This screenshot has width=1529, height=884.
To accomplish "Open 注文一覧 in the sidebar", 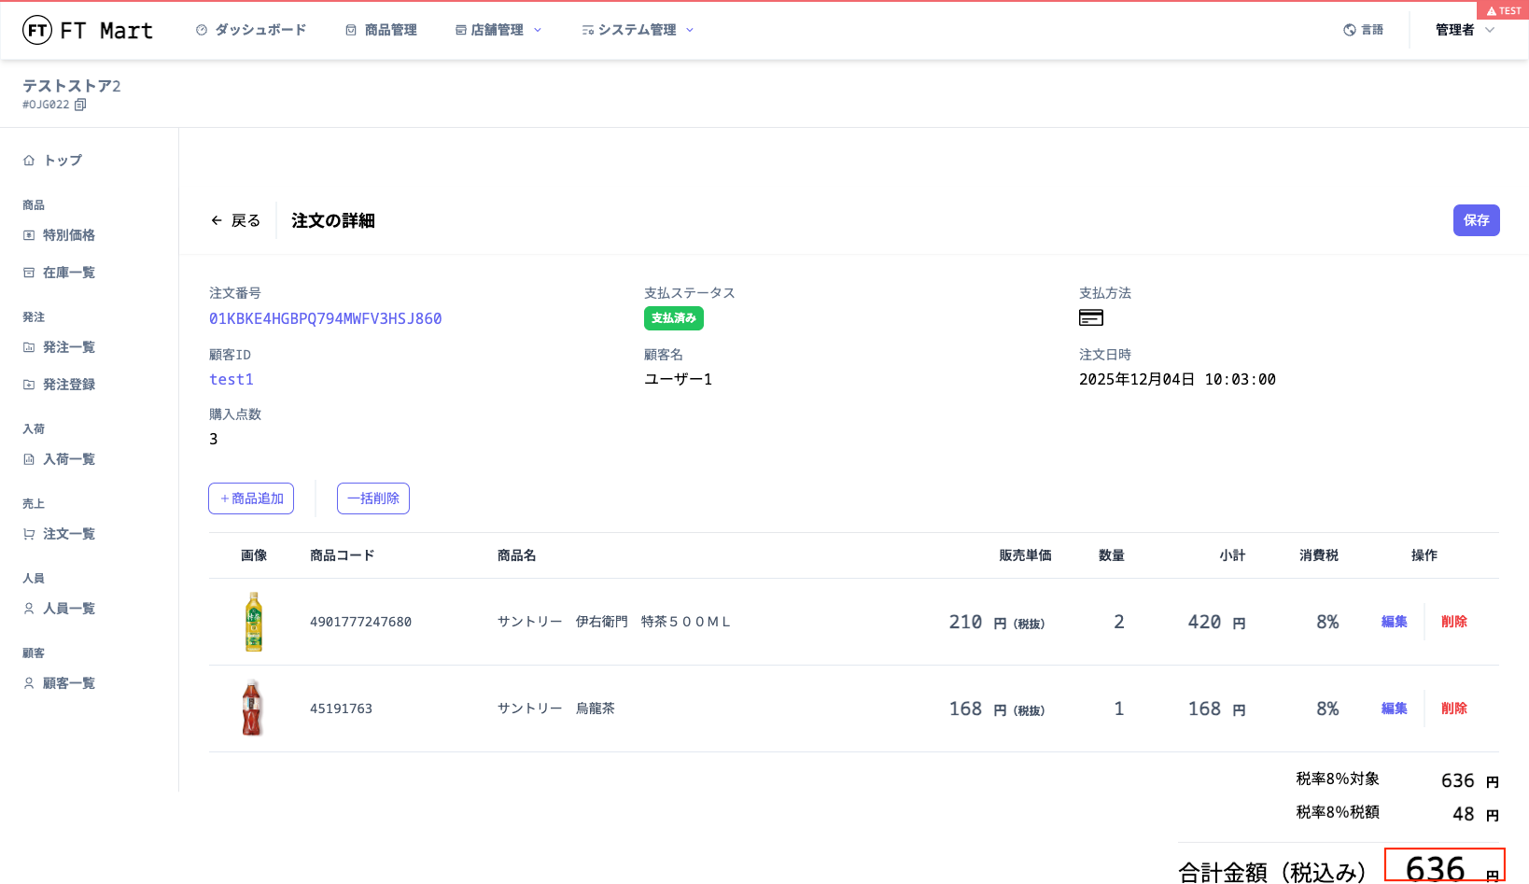I will click(x=60, y=534).
